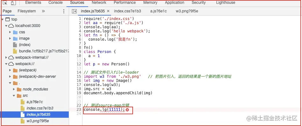This screenshot has height=126, width=302.
Task: Click the (webpack) folder icon
Action: 15,70
